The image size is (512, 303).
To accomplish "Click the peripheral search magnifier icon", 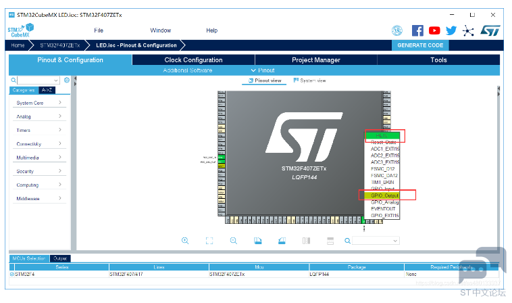I will (14, 80).
